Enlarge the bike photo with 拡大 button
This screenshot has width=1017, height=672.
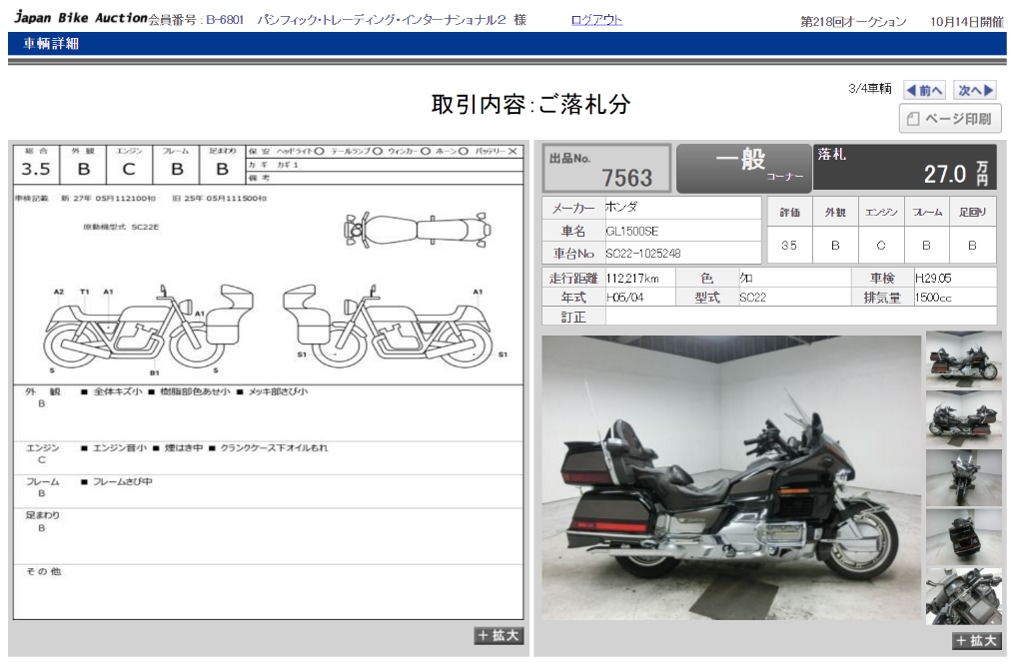pyautogui.click(x=977, y=640)
